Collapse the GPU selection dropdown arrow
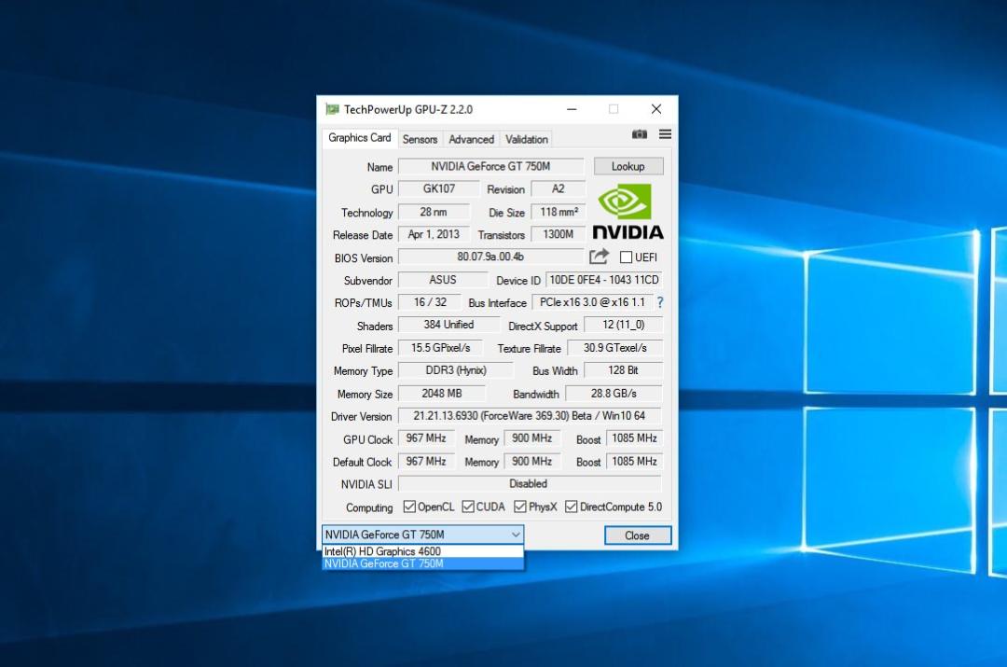Viewport: 1007px width, 667px height. [x=516, y=535]
